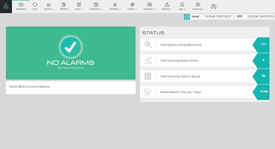The image size is (275, 149).
Task: Click 'There are no active alarms.' text
Action: pyautogui.click(x=71, y=68)
